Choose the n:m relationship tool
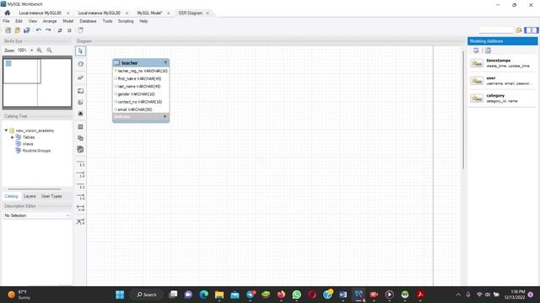Screen dimensions: 540x303 81,208
